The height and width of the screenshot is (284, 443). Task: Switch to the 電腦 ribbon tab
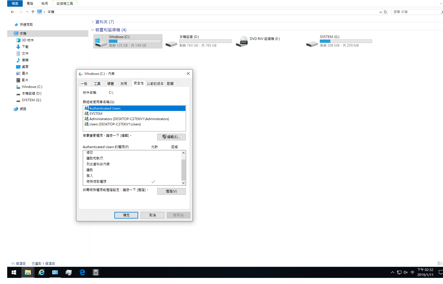click(x=30, y=3)
